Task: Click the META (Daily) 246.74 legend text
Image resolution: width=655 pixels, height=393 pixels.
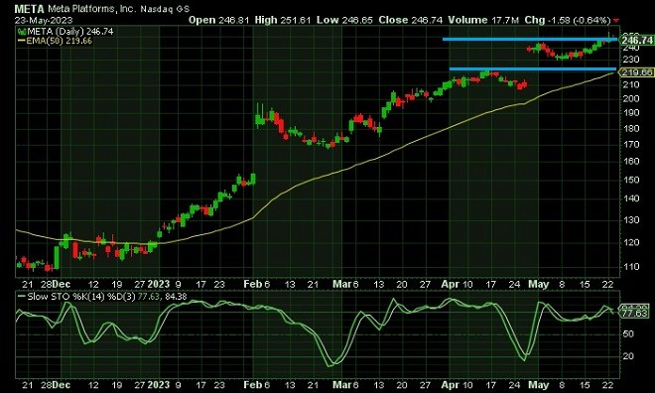Action: [70, 32]
